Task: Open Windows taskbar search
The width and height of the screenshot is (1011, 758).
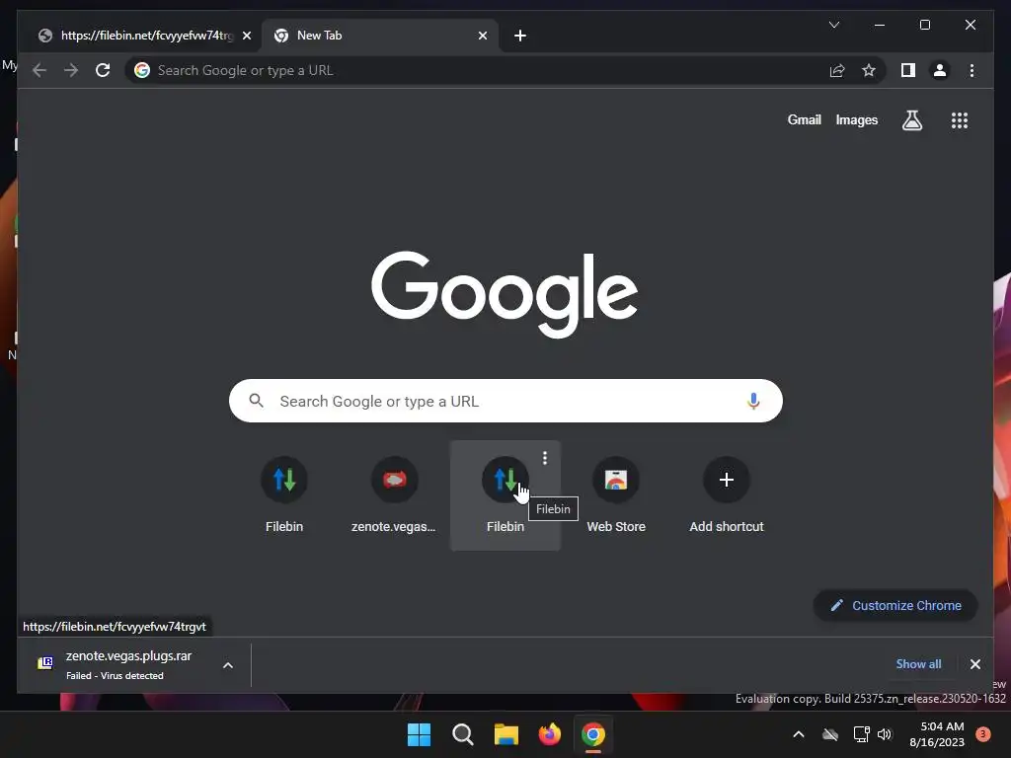Action: tap(462, 734)
